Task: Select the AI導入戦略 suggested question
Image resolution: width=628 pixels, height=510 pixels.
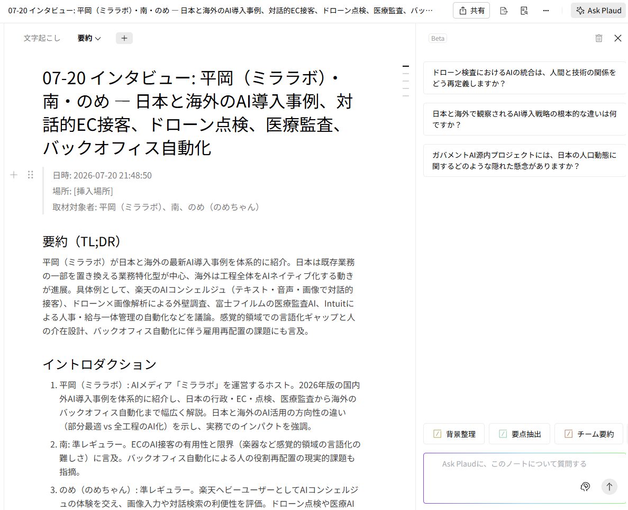Action: pos(524,119)
